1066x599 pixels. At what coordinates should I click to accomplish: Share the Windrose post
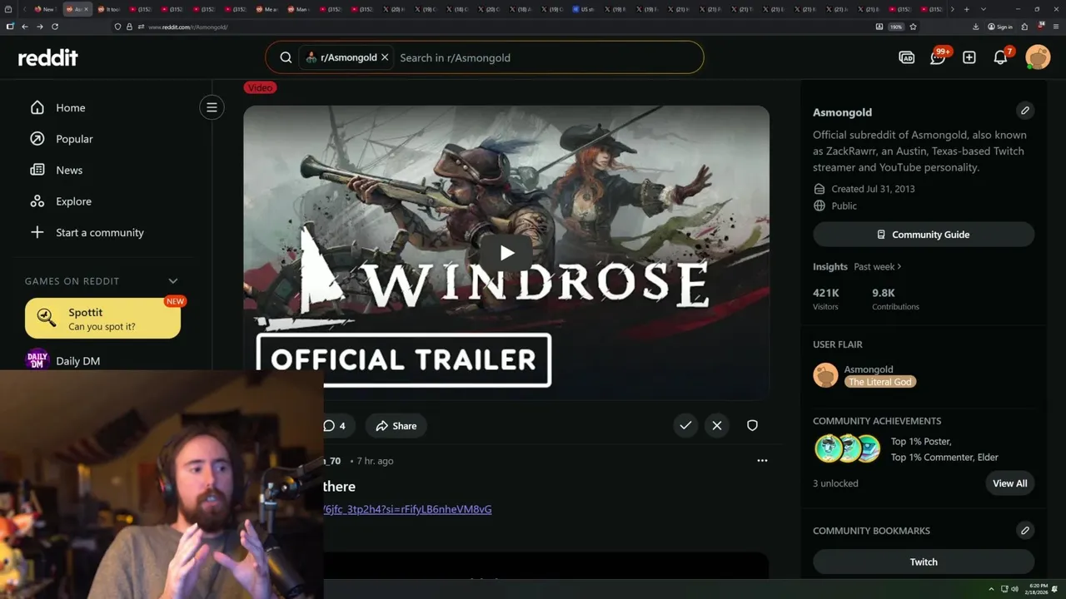(396, 426)
